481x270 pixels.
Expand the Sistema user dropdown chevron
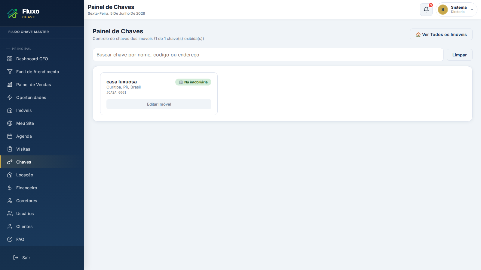coord(472,10)
